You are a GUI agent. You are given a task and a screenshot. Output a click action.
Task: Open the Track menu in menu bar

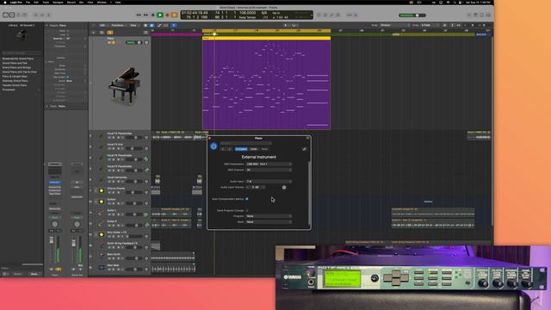[46, 2]
